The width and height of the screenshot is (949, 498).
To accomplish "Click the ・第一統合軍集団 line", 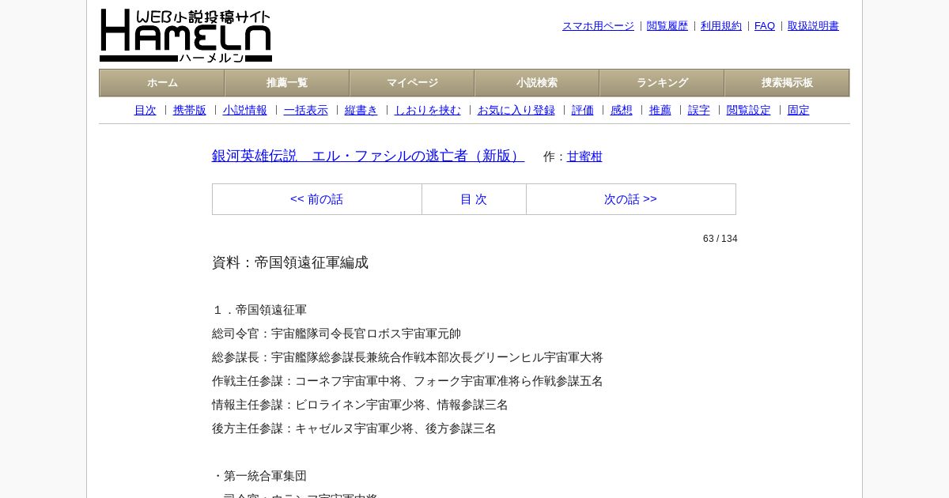I will click(259, 476).
